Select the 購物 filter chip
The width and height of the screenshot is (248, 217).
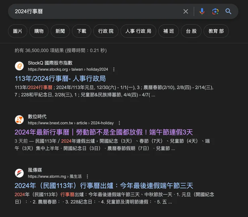coord(39,31)
